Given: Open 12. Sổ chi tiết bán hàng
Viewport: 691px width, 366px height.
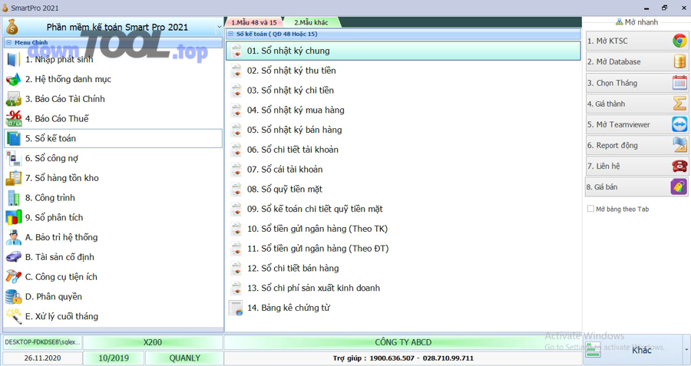Looking at the screenshot, I should pyautogui.click(x=403, y=269).
